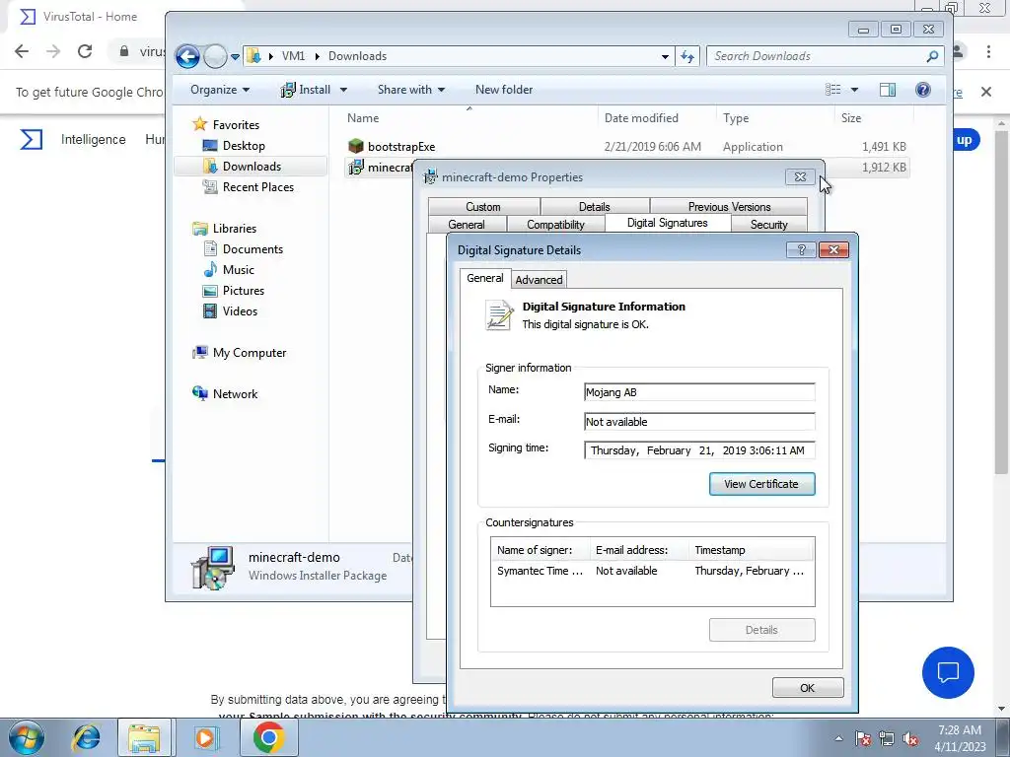Open the view options dropdown arrow
The height and width of the screenshot is (757, 1010).
tap(855, 90)
